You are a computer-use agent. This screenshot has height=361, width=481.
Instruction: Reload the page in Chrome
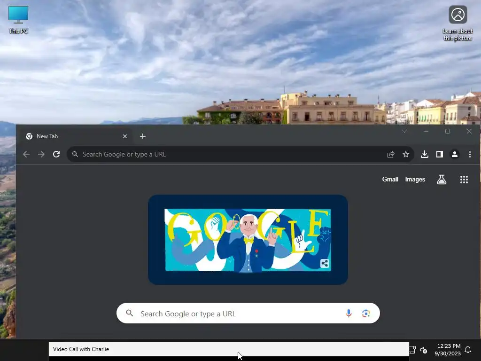click(x=56, y=154)
